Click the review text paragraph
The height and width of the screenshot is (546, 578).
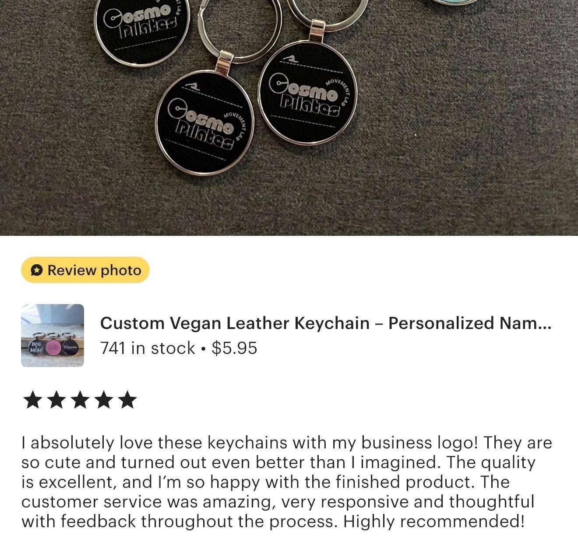point(287,482)
